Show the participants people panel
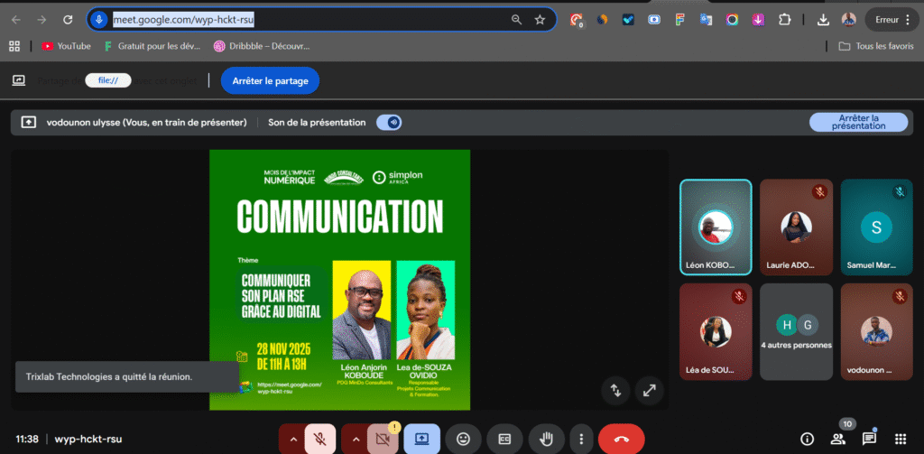The width and height of the screenshot is (924, 454). 837,439
